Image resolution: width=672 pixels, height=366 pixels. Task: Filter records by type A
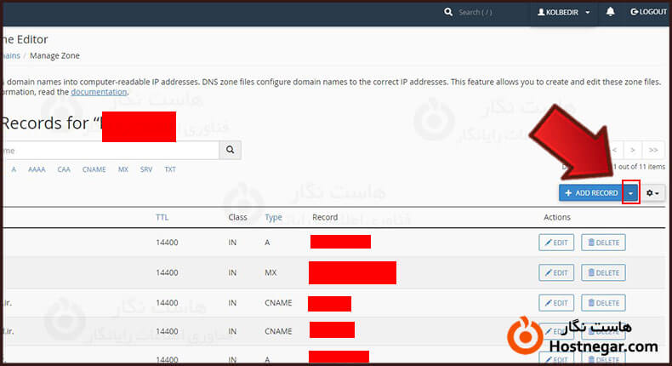[x=14, y=169]
